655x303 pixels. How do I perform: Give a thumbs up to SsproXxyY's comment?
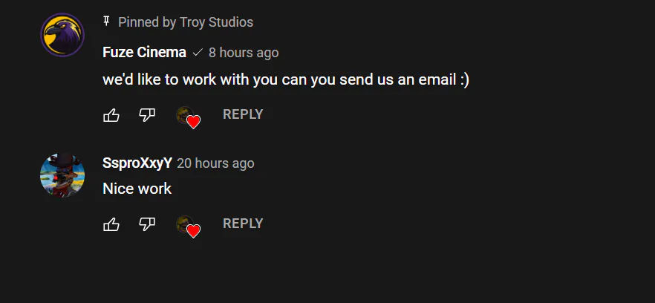111,224
